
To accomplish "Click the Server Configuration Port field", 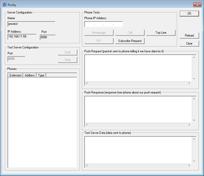I will point(47,38).
